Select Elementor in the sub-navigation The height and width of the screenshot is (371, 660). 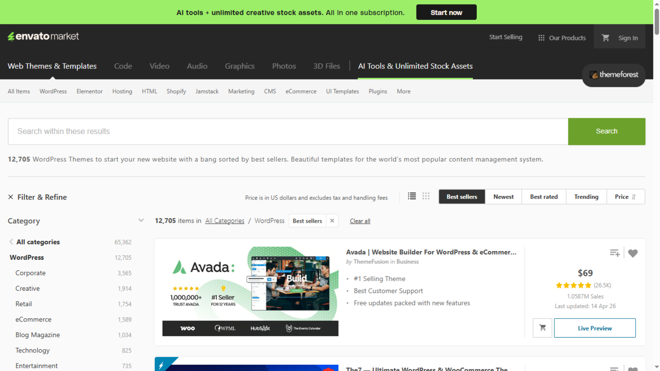(x=90, y=92)
